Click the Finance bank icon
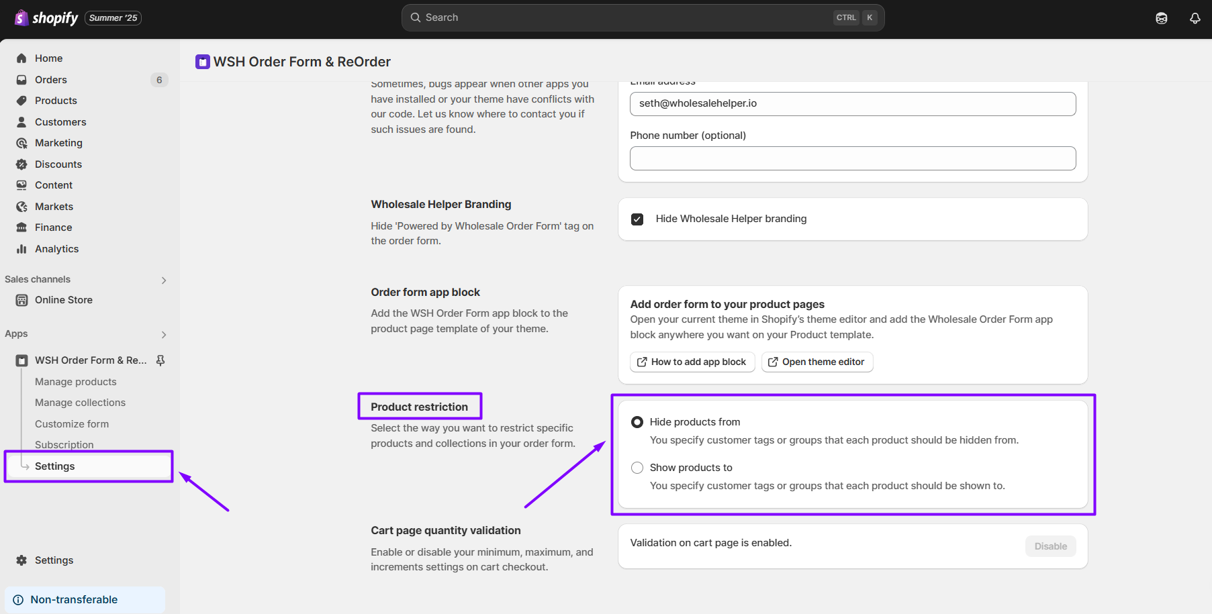The height and width of the screenshot is (614, 1212). tap(21, 227)
